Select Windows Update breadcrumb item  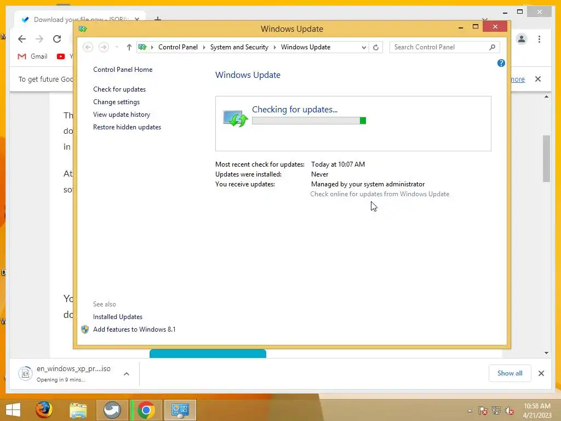point(306,47)
